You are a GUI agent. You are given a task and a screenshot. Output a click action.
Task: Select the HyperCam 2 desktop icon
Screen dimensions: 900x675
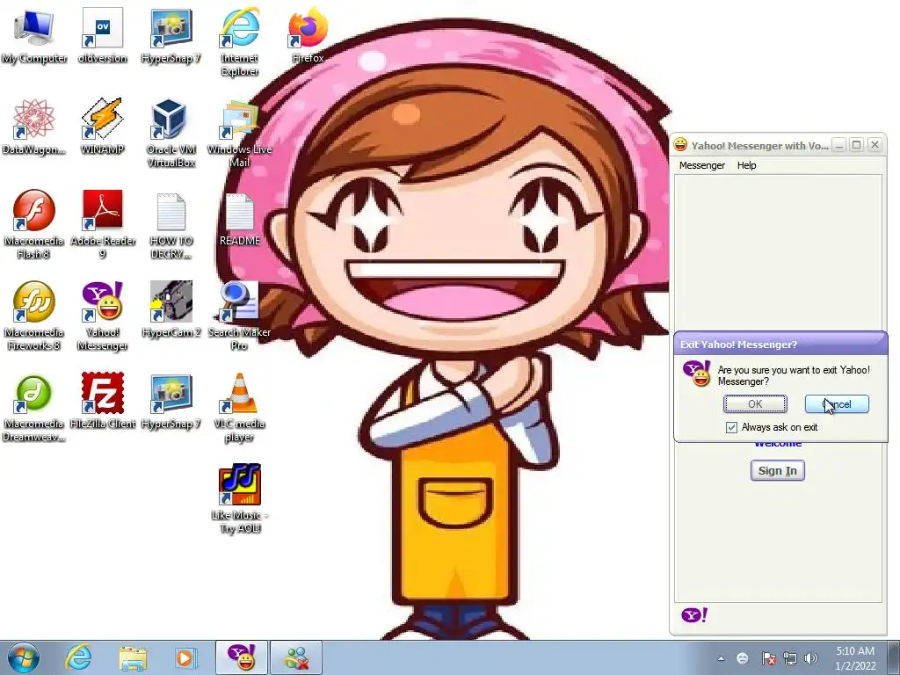coord(171,310)
